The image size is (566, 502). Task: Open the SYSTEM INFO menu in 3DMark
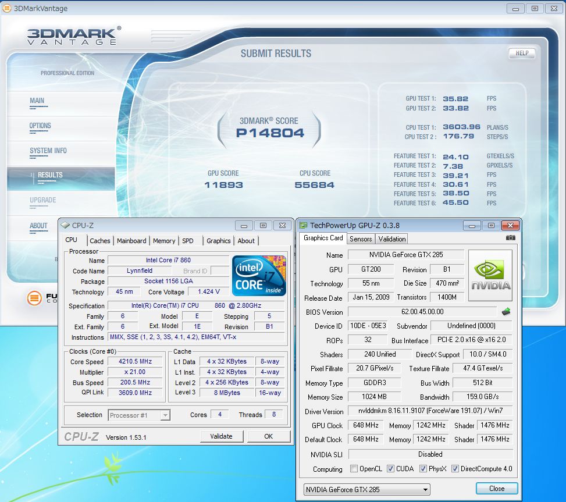[48, 151]
